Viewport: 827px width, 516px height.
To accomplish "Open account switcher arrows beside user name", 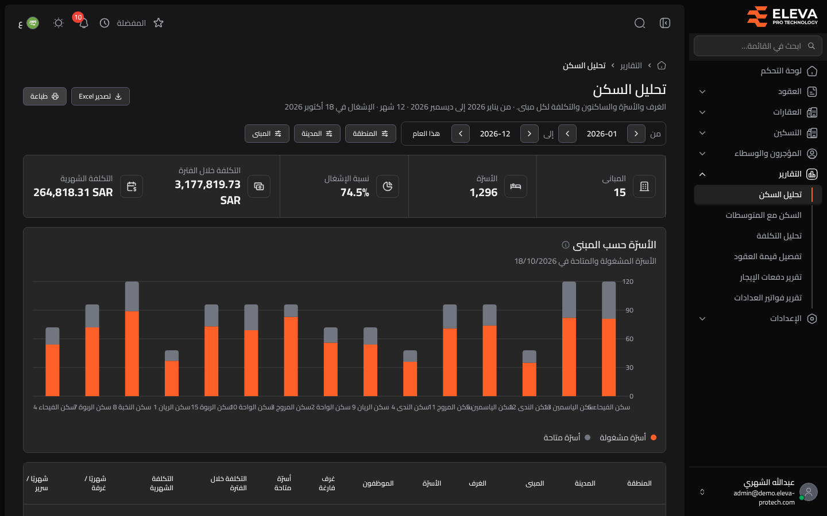I will click(x=702, y=492).
